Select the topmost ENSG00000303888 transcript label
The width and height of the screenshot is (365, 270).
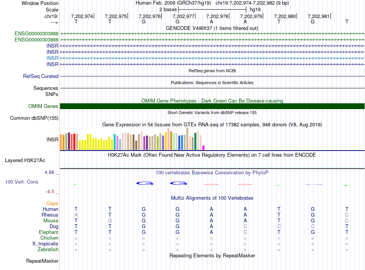tap(36, 34)
